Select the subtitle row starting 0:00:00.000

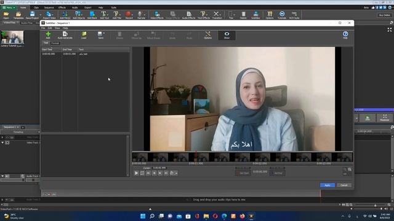[x=85, y=54]
